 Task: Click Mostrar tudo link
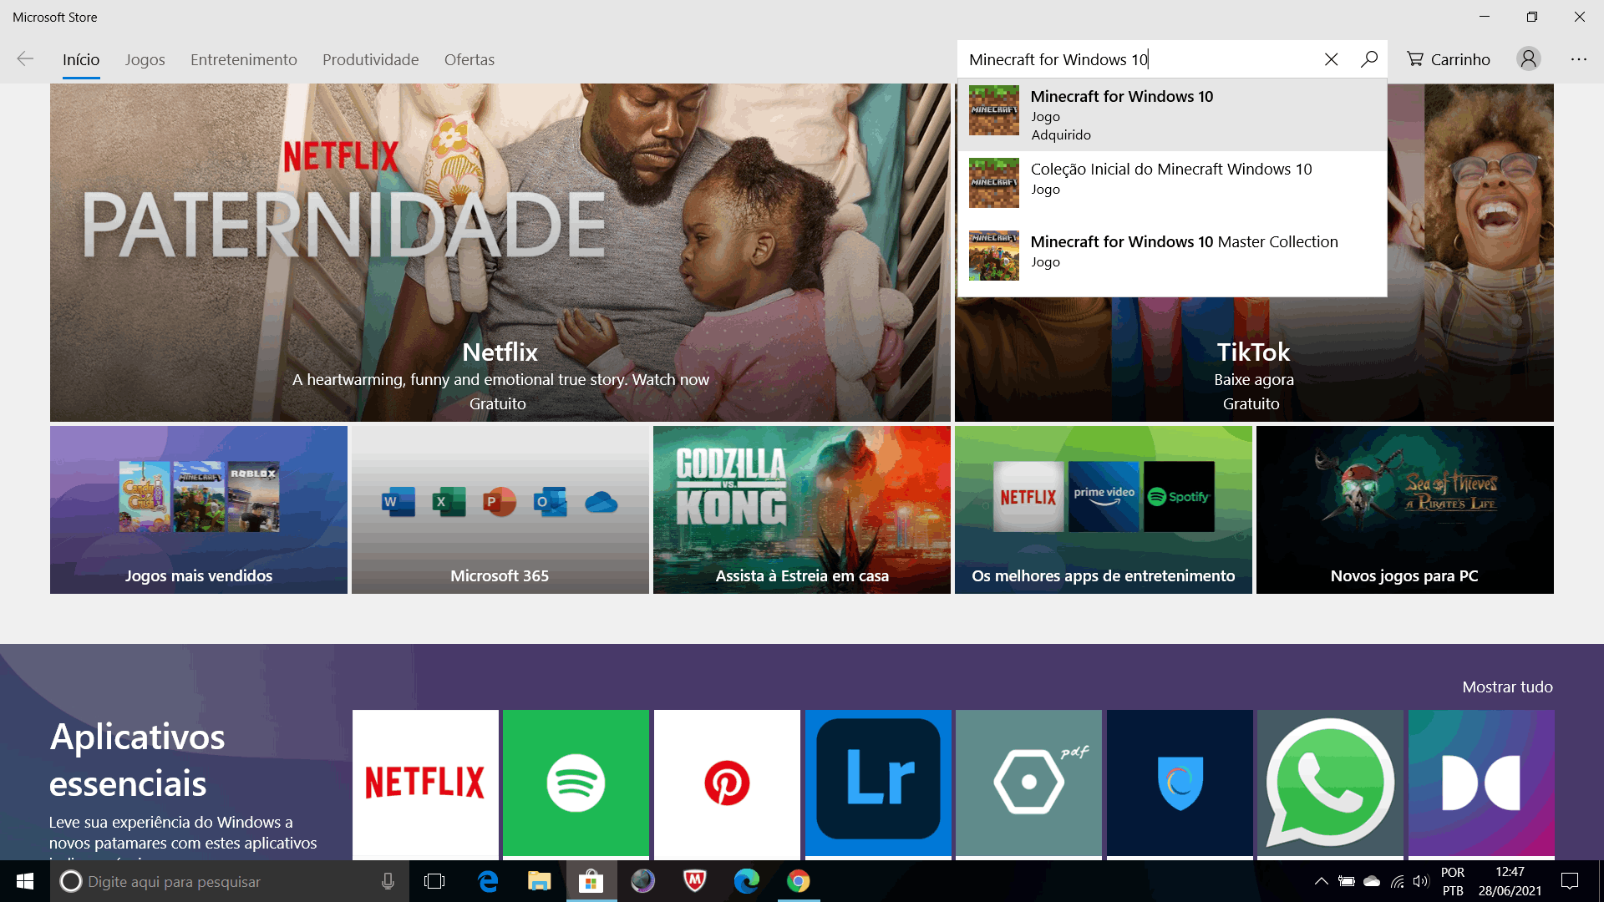pyautogui.click(x=1507, y=687)
